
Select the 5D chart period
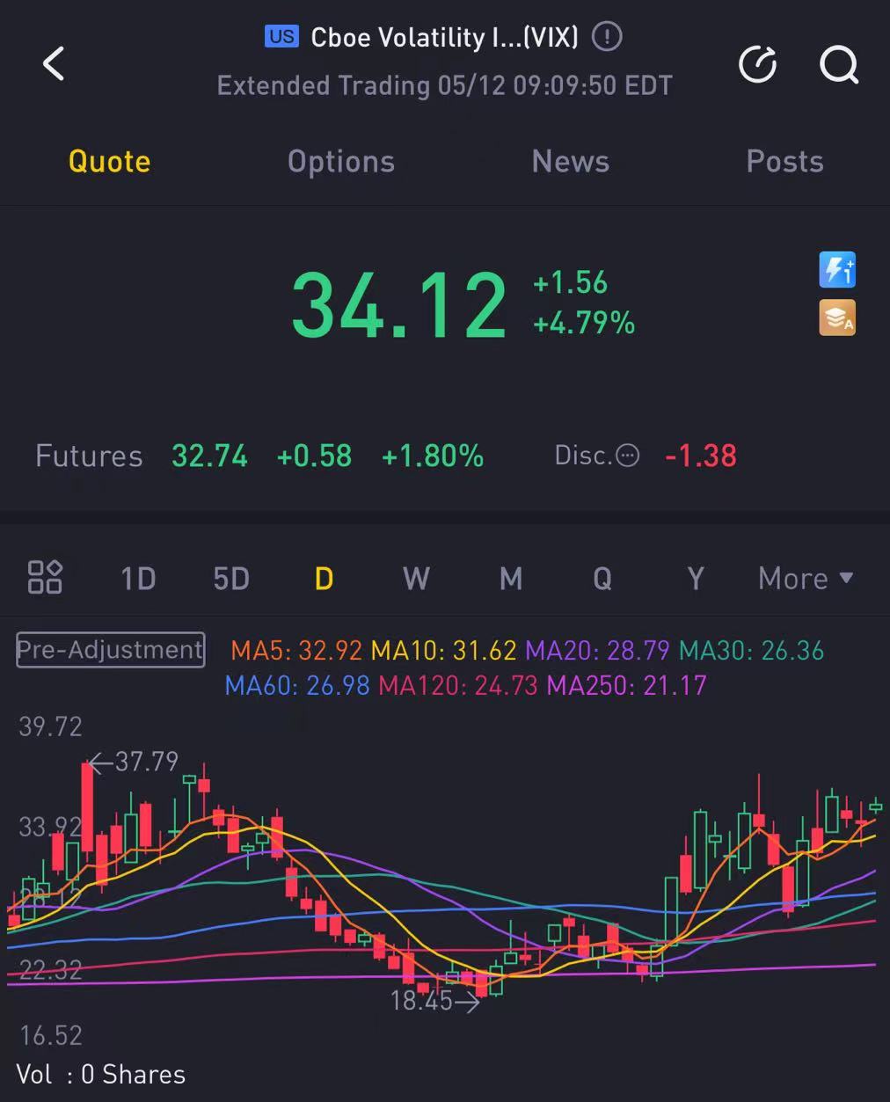pyautogui.click(x=231, y=579)
